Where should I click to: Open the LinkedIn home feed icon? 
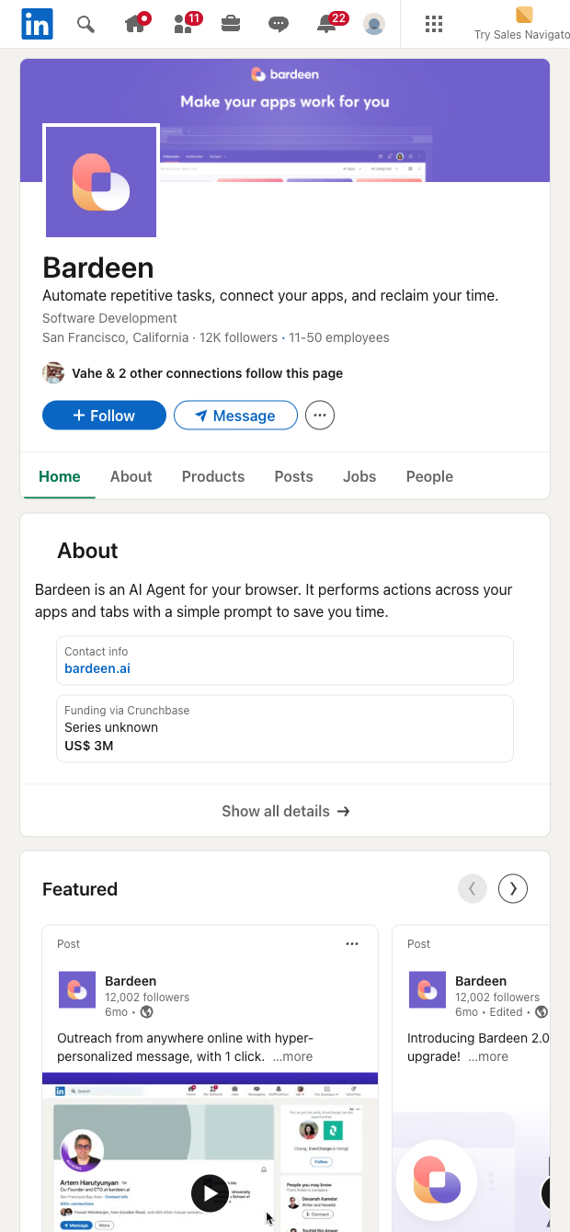(136, 24)
